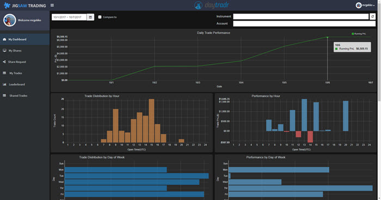The height and width of the screenshot is (200, 381).
Task: Open Leaderboard in sidebar
Action: 25,84
